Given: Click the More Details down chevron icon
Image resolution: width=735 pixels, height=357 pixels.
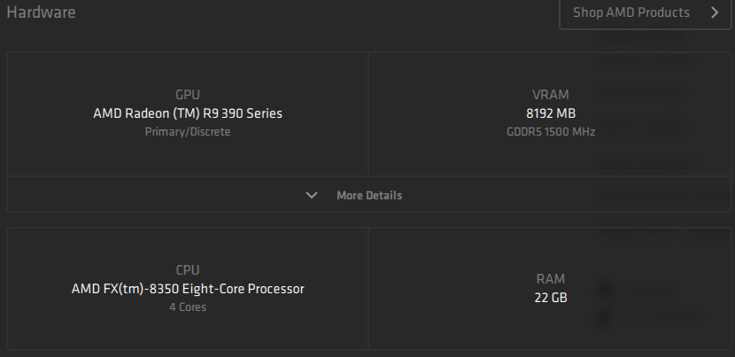Looking at the screenshot, I should (311, 195).
